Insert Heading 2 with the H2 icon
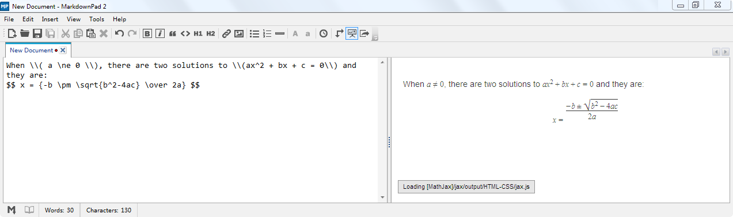This screenshot has width=733, height=217. click(x=210, y=33)
